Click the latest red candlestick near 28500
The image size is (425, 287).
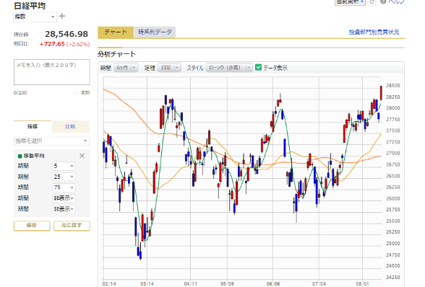381,93
